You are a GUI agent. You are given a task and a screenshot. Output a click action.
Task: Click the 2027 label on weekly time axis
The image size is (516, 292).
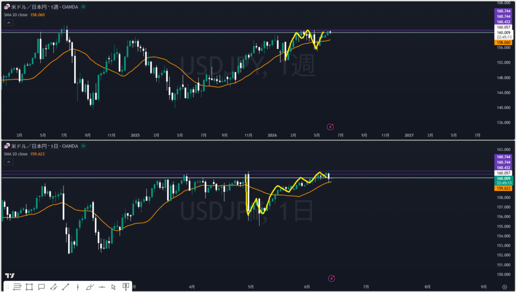point(409,135)
